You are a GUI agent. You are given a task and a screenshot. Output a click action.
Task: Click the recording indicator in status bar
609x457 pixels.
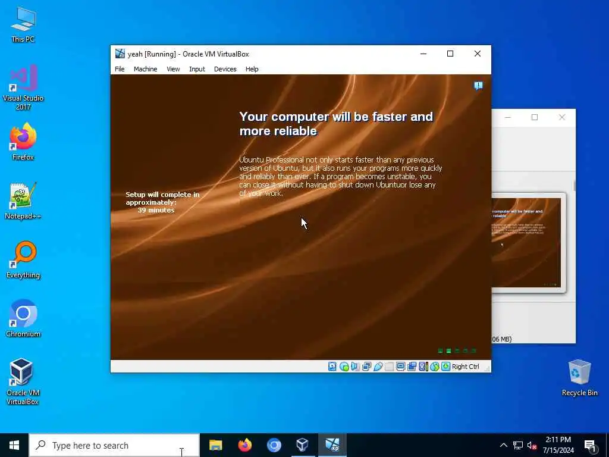(x=412, y=367)
